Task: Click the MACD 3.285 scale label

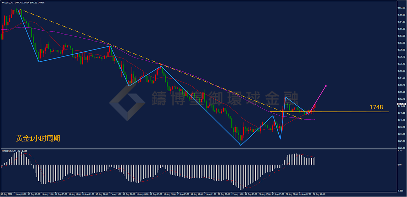Action: pos(400,151)
